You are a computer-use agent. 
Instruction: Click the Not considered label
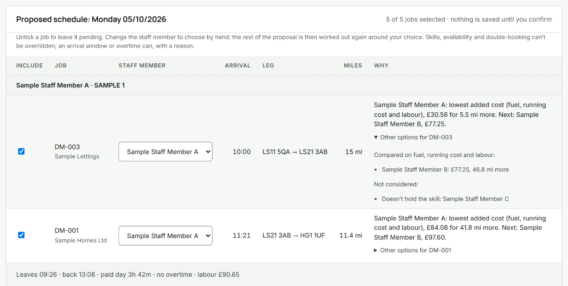tap(396, 184)
